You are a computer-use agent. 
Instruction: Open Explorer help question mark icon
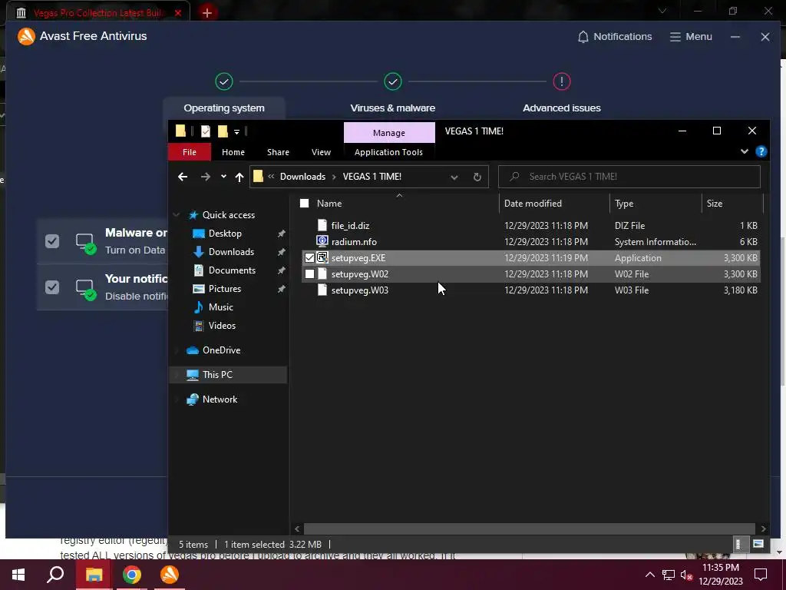point(761,151)
